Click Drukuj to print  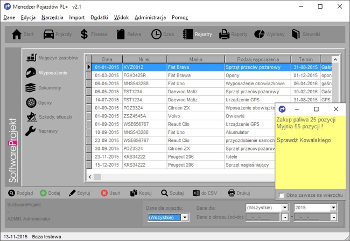point(239,193)
